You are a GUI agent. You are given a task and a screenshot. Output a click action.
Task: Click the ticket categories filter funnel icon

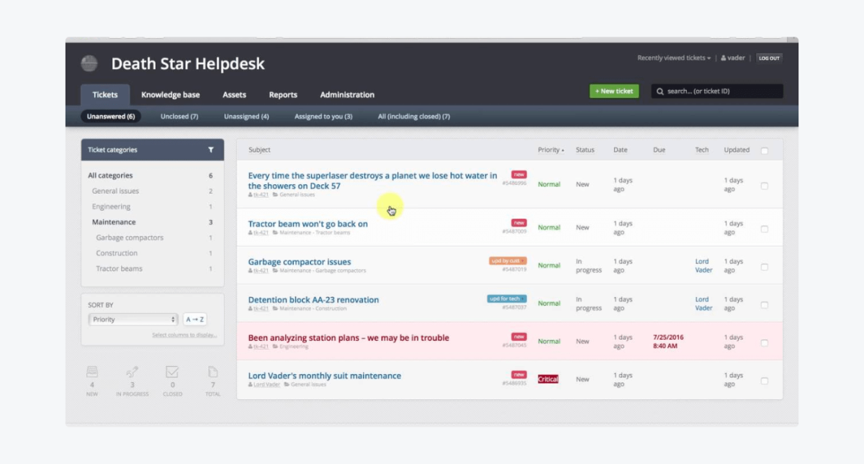click(211, 150)
